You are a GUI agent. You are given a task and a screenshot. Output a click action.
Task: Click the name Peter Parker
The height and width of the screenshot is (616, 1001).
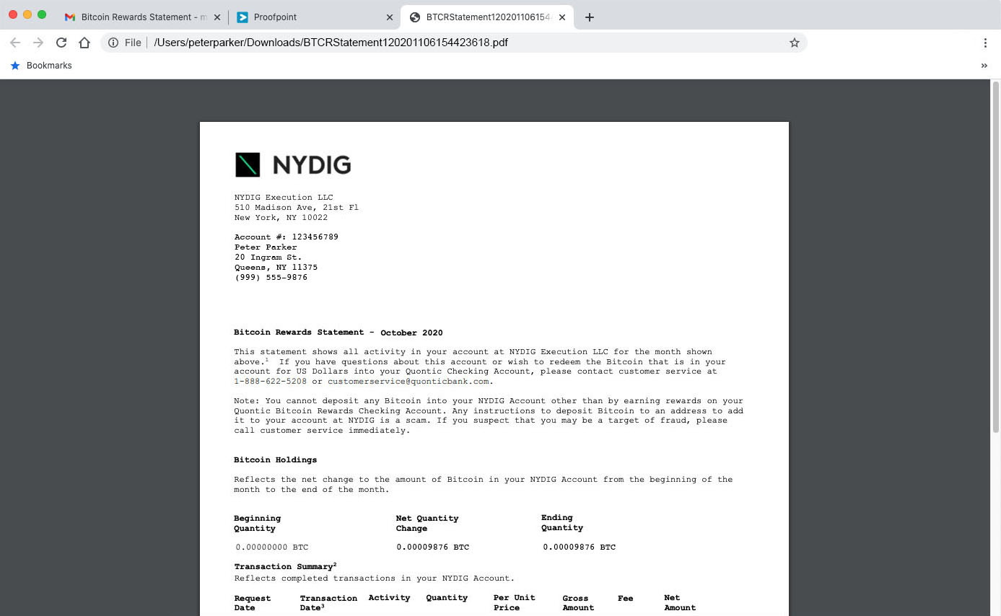click(266, 247)
